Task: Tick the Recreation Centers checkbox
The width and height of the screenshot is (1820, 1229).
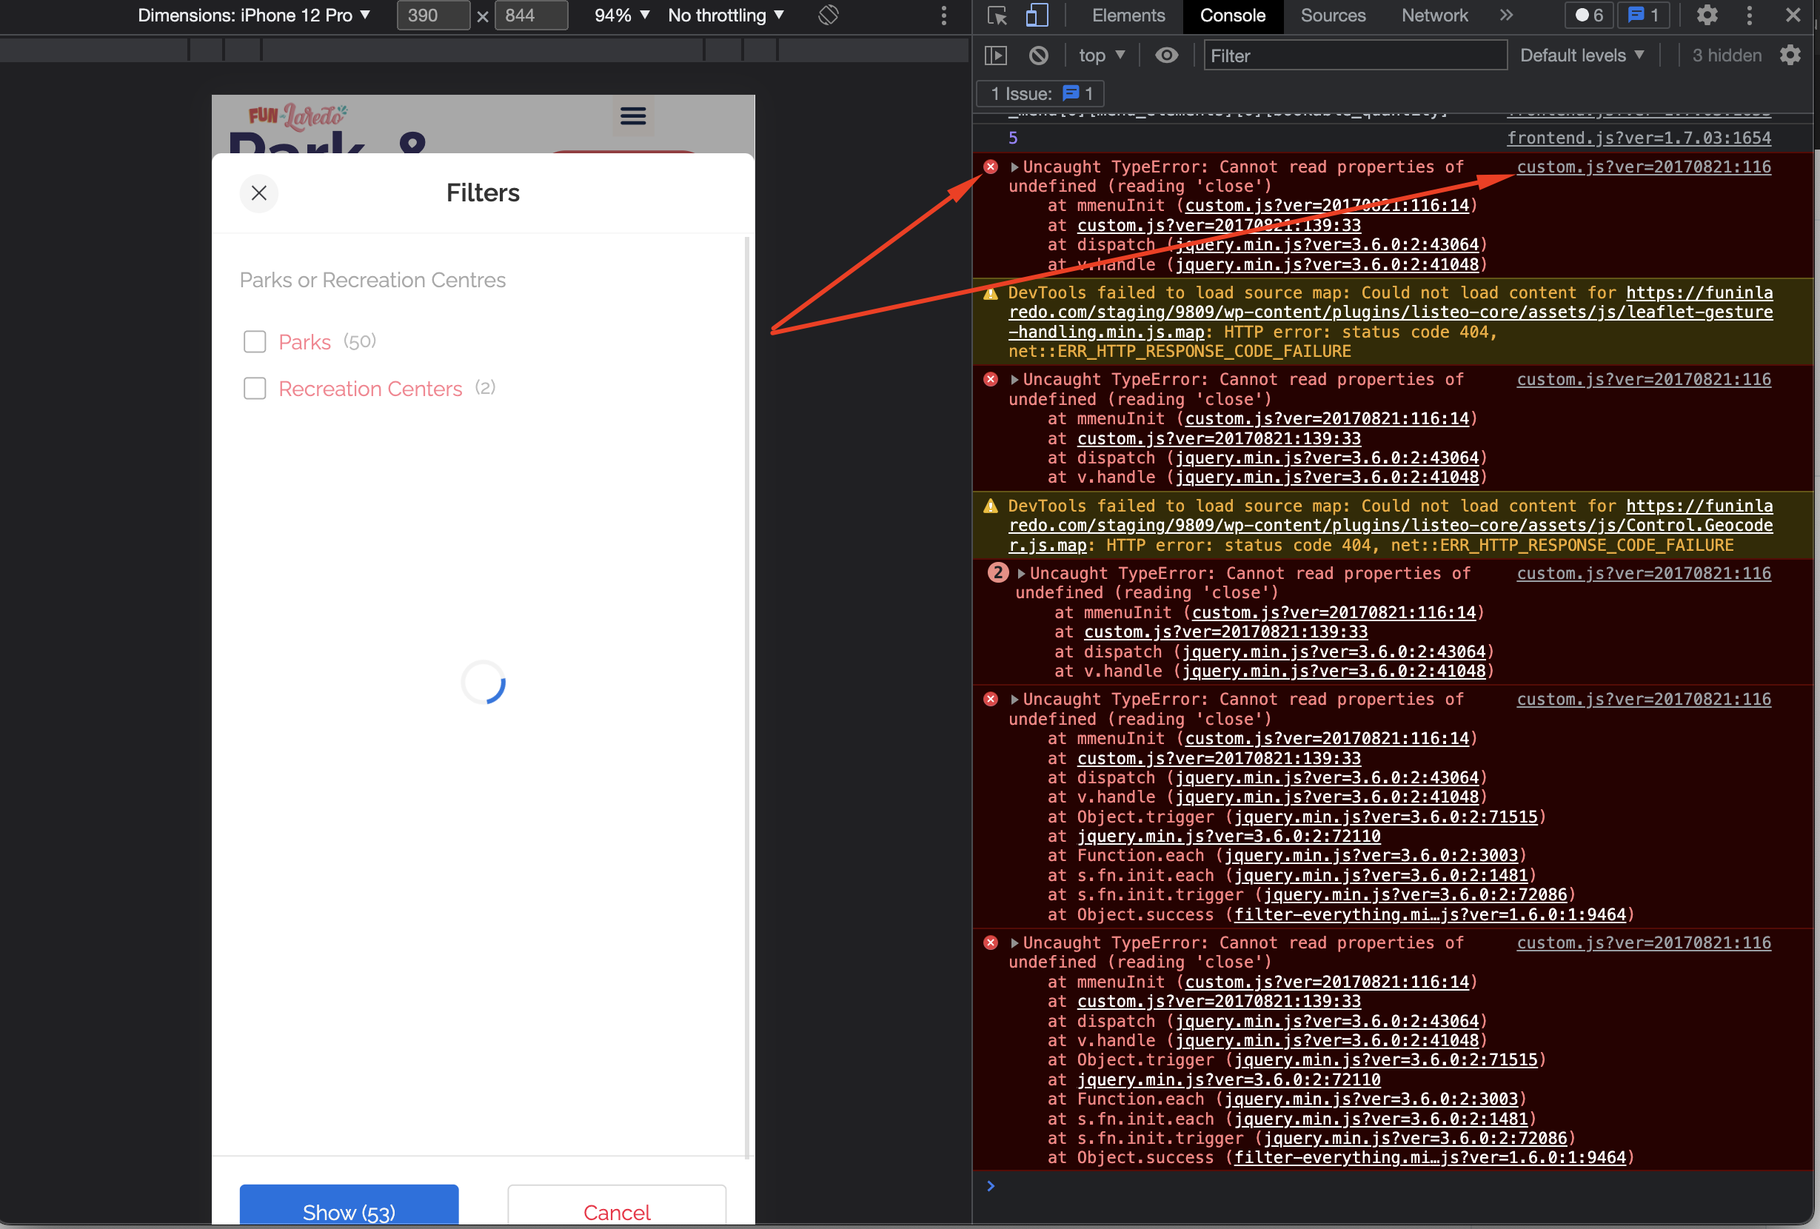Action: click(255, 388)
